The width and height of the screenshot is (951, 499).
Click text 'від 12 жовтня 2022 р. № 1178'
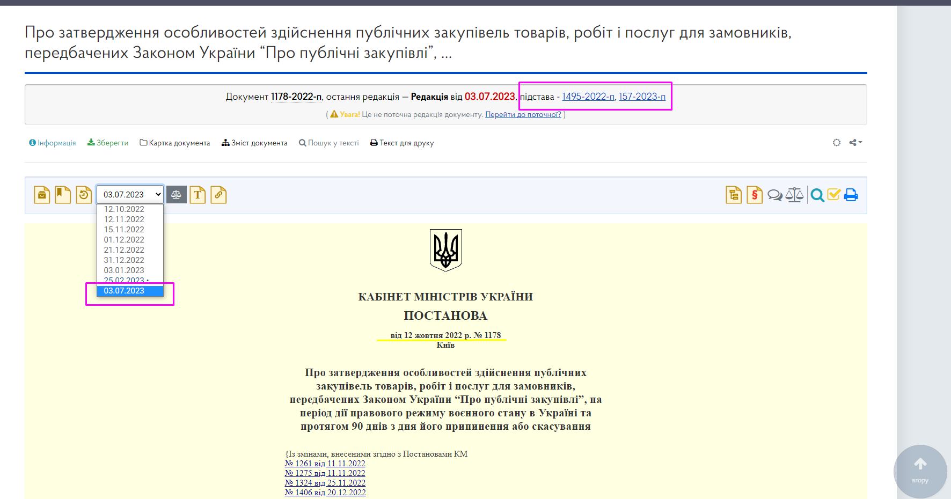[445, 335]
